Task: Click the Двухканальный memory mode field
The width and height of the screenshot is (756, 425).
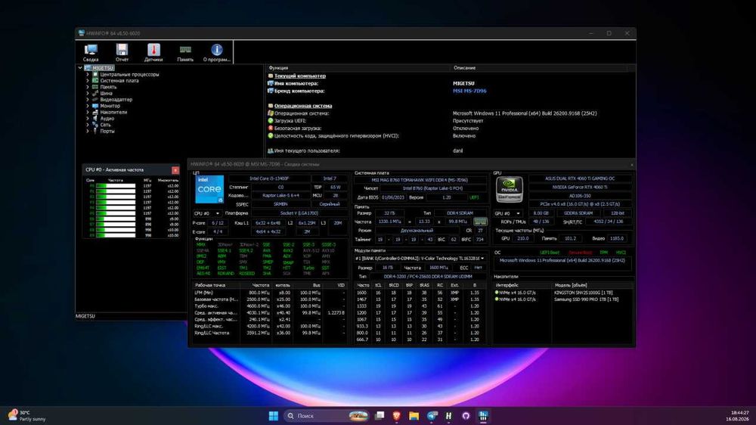Action: 417,231
